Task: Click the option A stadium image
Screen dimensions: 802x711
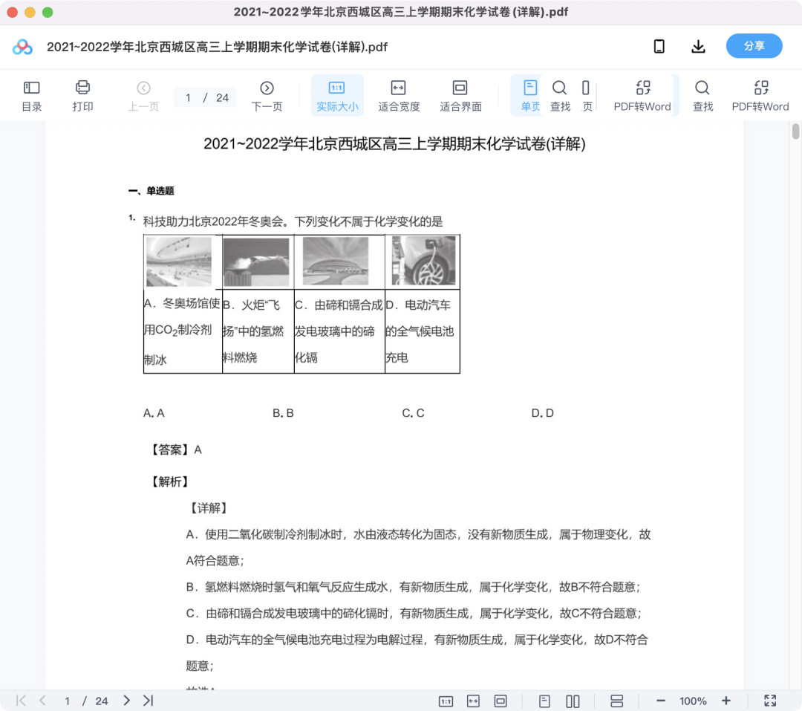Action: (179, 261)
